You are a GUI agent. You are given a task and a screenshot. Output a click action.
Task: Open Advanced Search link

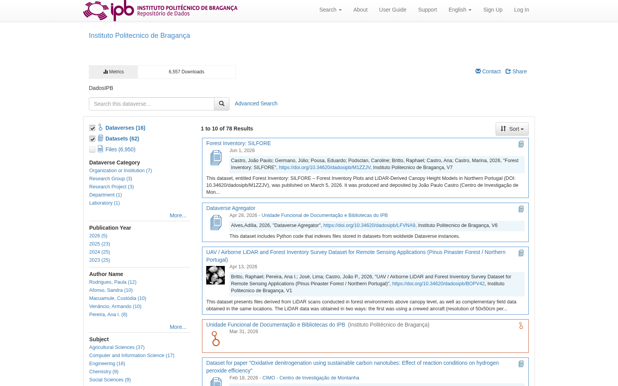[x=256, y=103]
